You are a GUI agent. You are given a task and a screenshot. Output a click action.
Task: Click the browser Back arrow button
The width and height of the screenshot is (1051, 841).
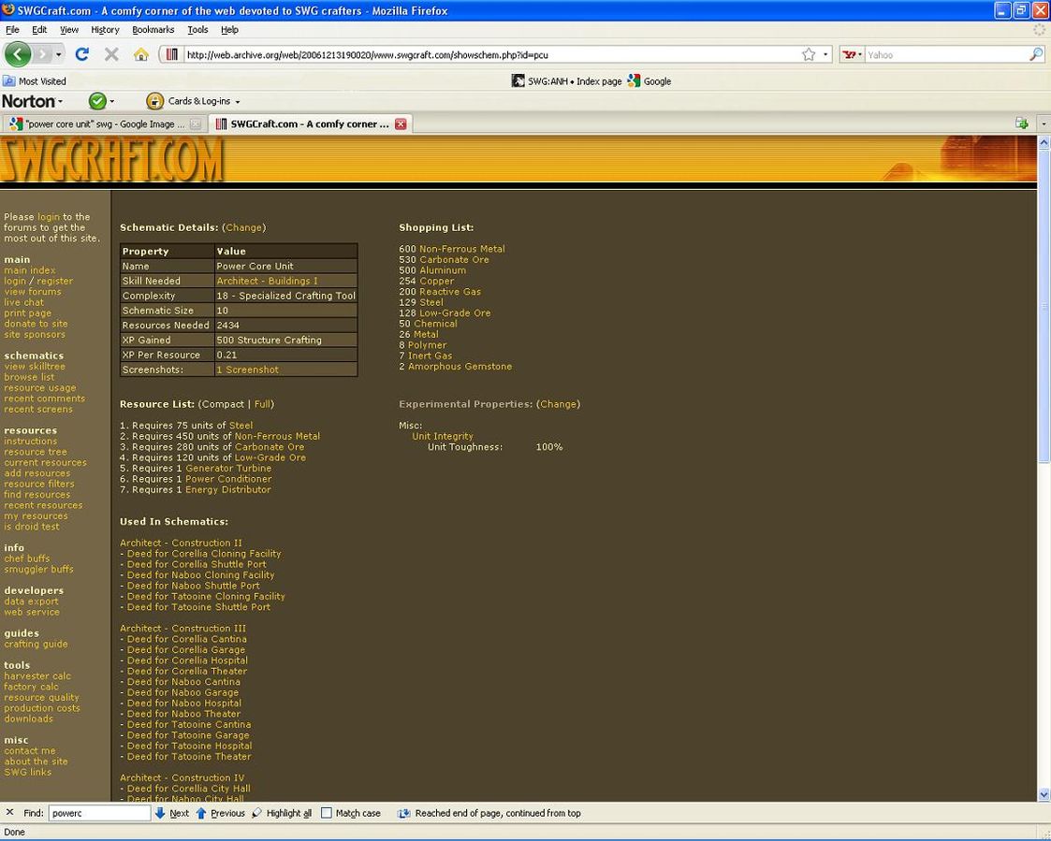click(18, 54)
